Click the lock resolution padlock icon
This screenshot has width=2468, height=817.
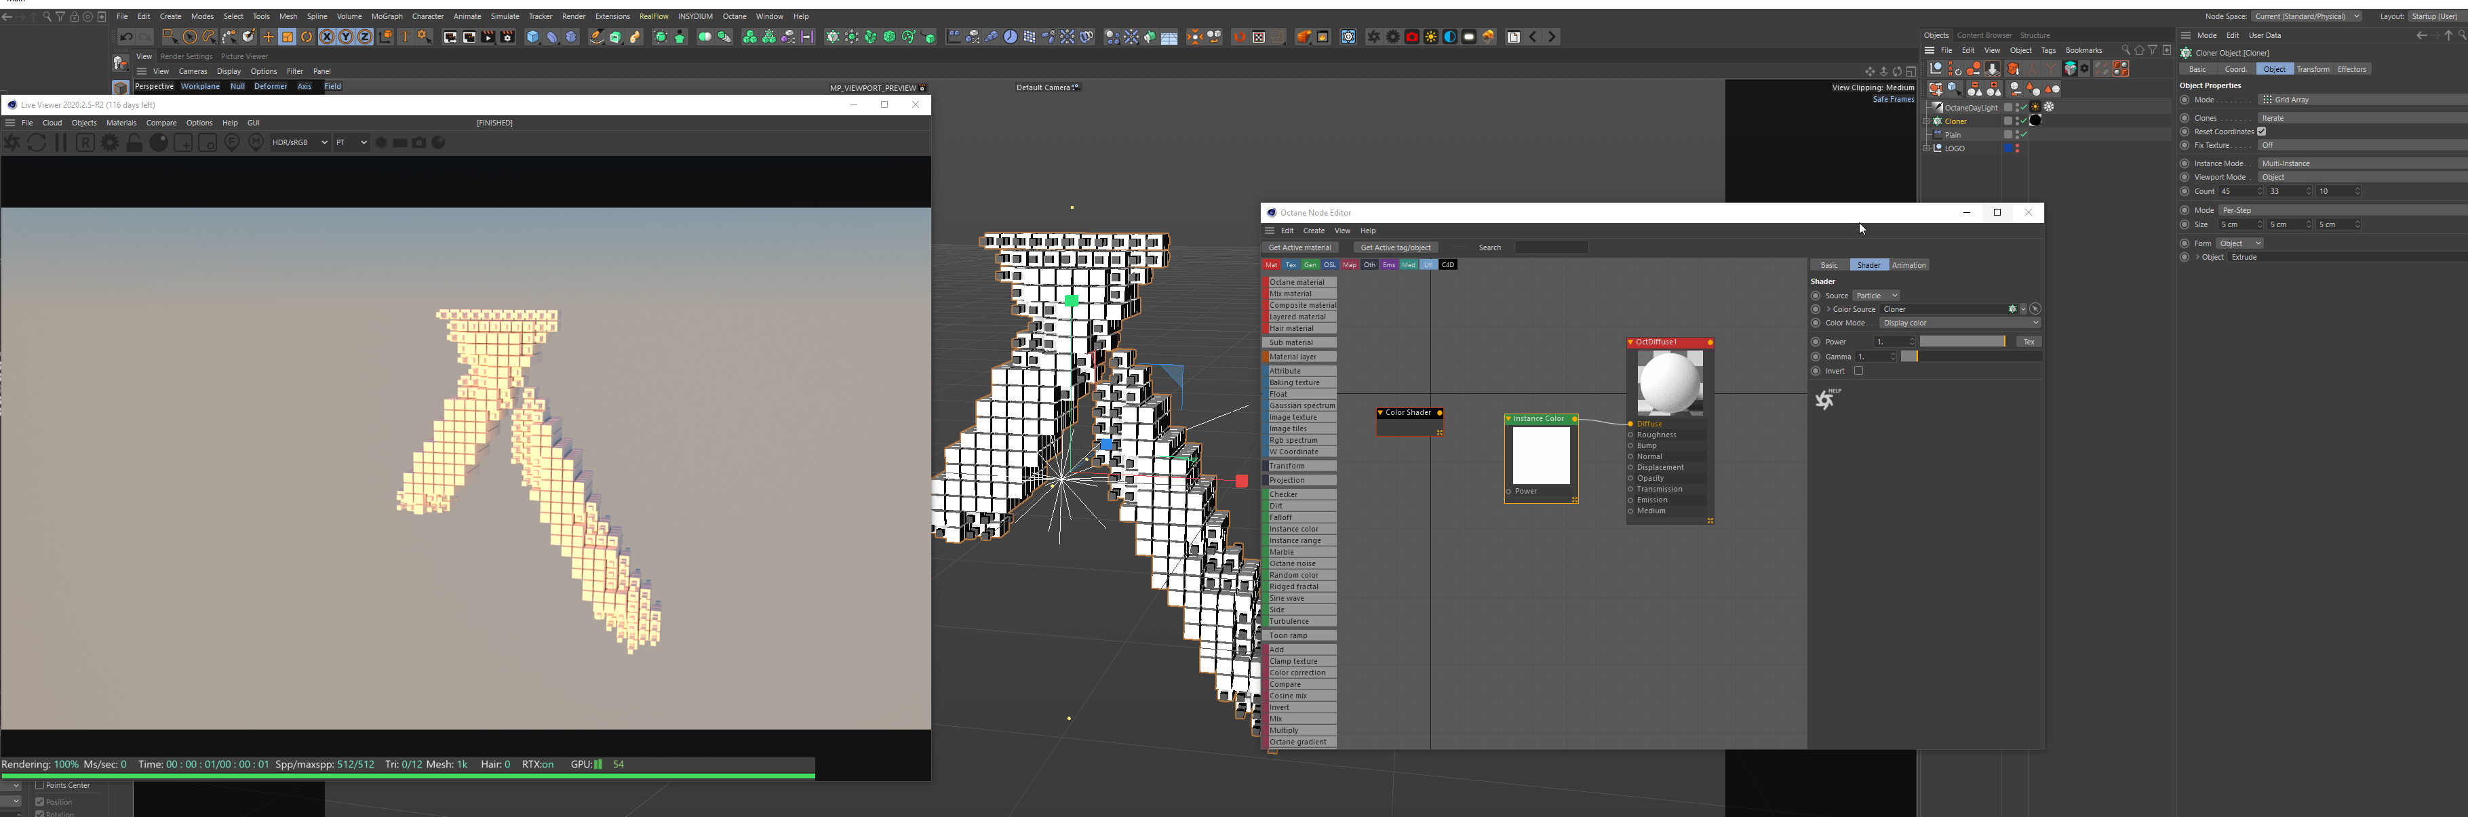pyautogui.click(x=134, y=142)
